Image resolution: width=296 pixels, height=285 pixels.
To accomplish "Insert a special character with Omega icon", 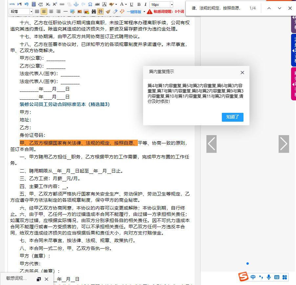I will (x=90, y=4).
